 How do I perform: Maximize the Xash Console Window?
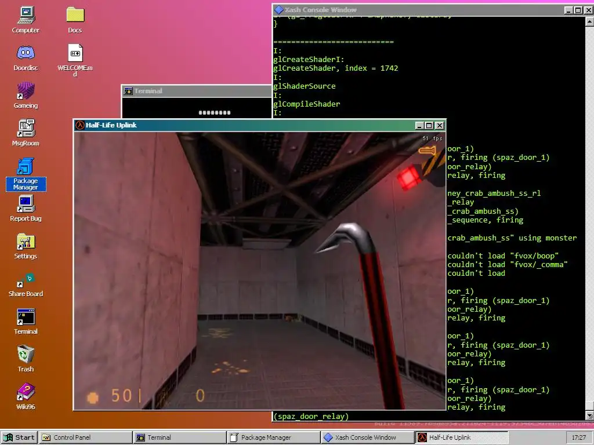(x=578, y=10)
